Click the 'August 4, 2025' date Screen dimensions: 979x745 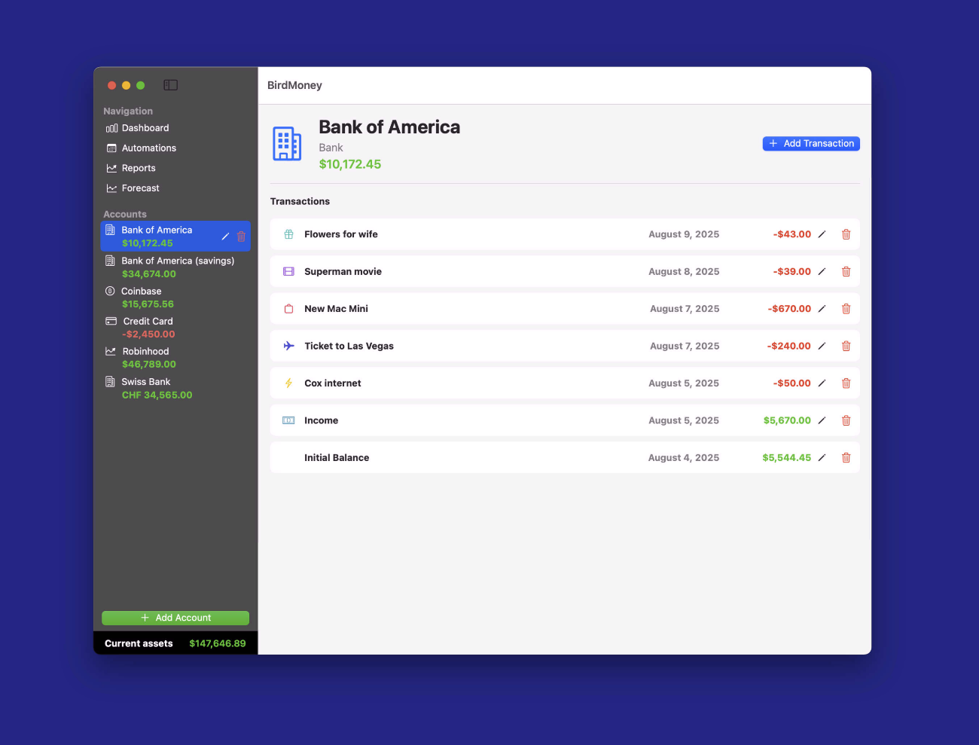684,457
